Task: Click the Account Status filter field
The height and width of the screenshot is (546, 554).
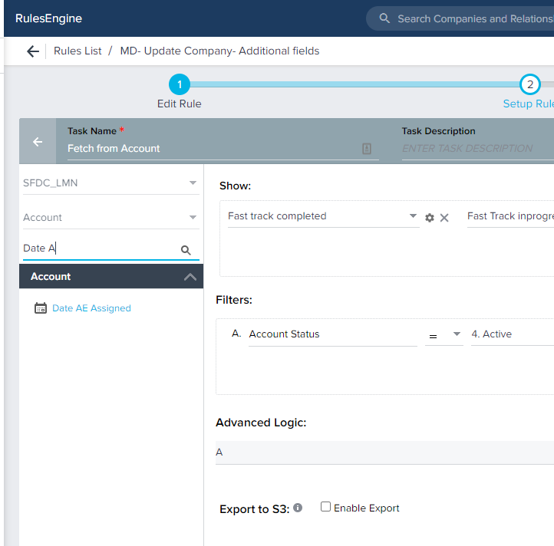Action: point(333,334)
